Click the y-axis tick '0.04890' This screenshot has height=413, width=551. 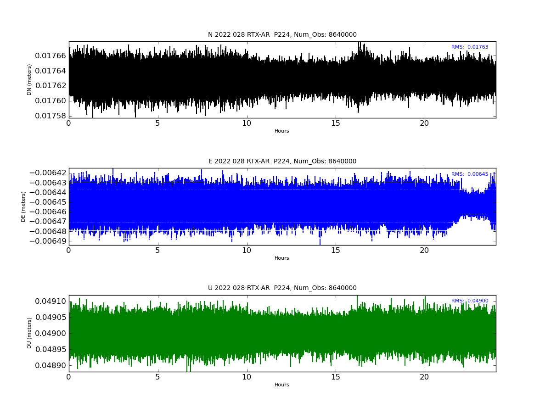pos(51,366)
